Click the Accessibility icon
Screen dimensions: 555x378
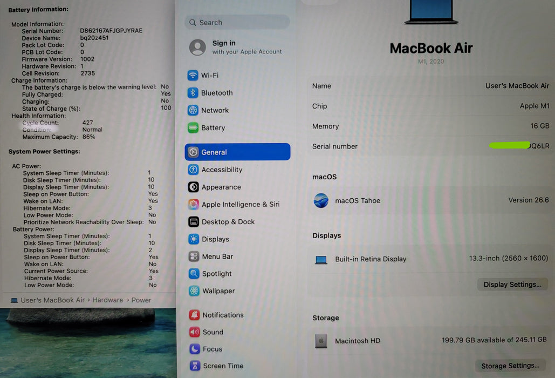coord(193,170)
